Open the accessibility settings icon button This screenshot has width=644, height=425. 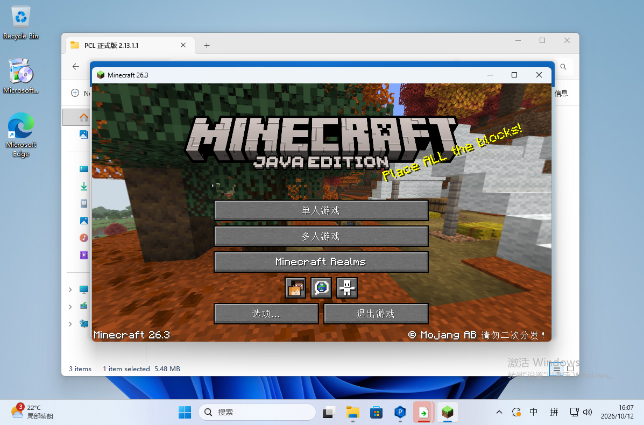(347, 288)
